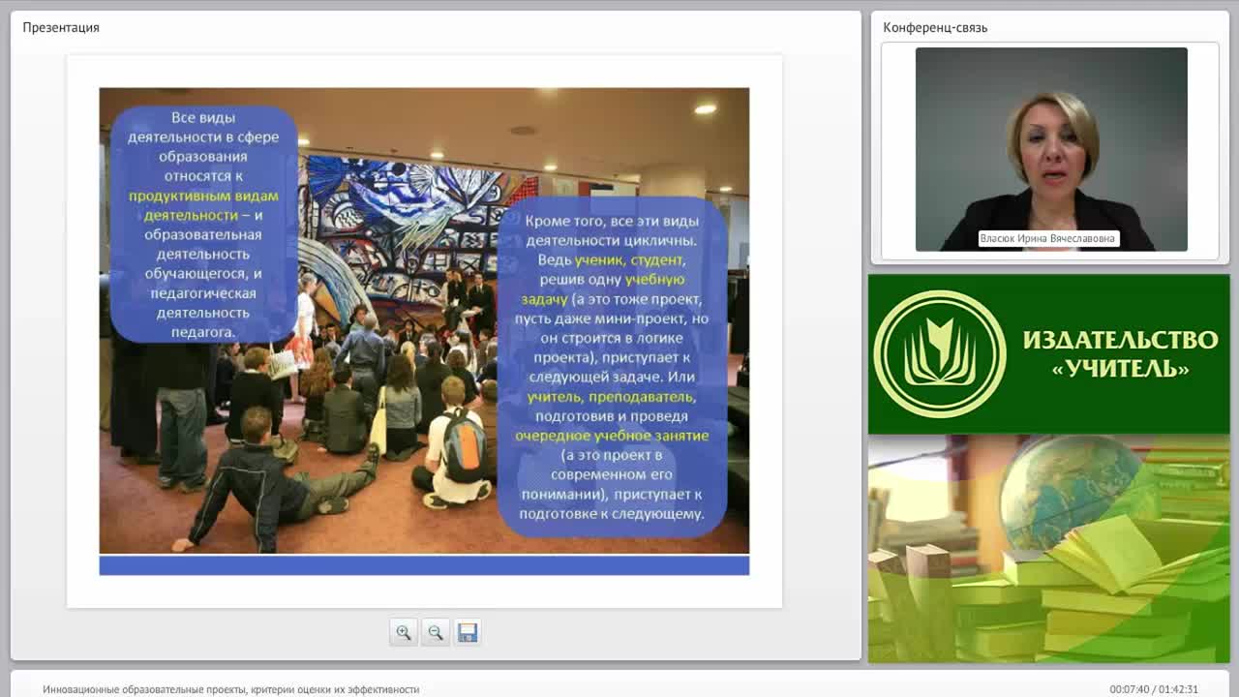Click the highlighted words учитель, преподаватель
Viewport: 1239px width, 697px height.
click(x=612, y=397)
